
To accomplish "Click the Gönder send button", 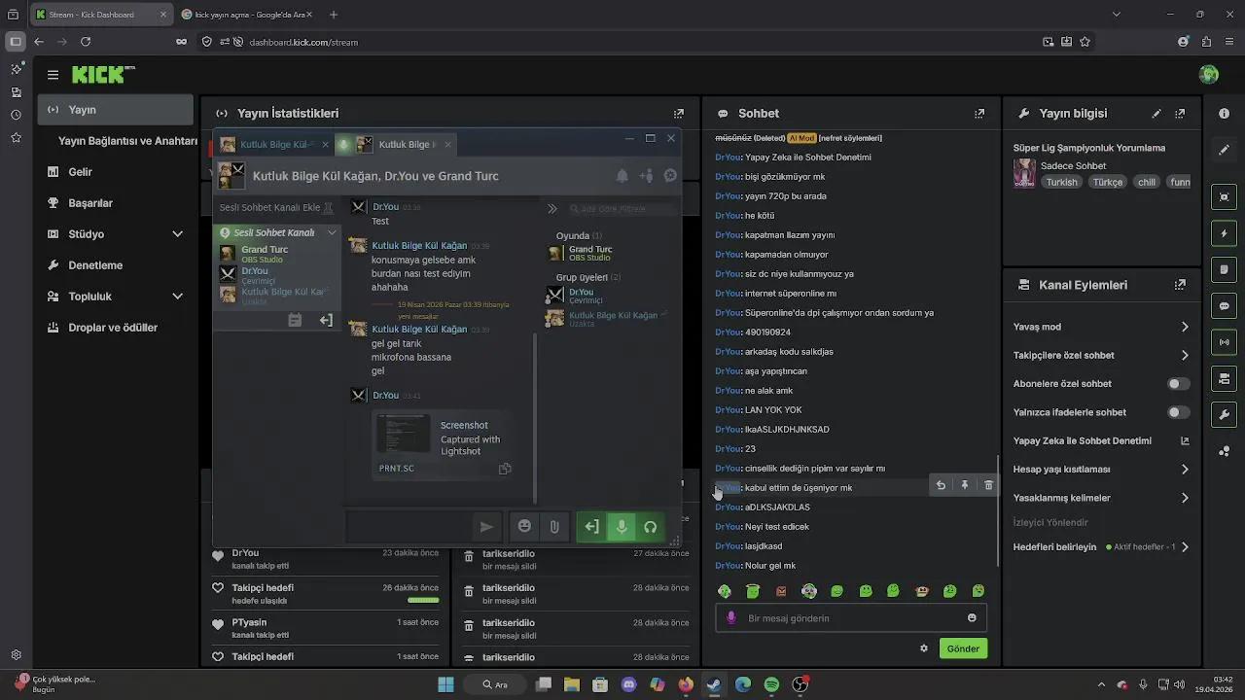I will point(963,648).
